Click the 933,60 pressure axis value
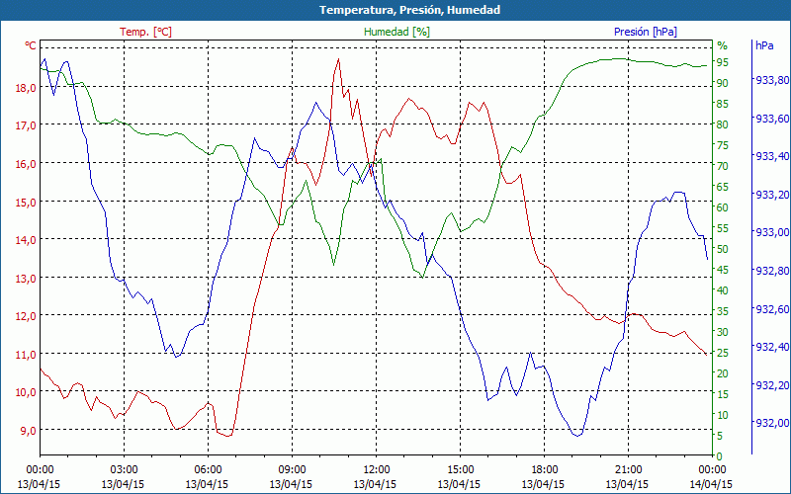The image size is (791, 494). coord(771,119)
